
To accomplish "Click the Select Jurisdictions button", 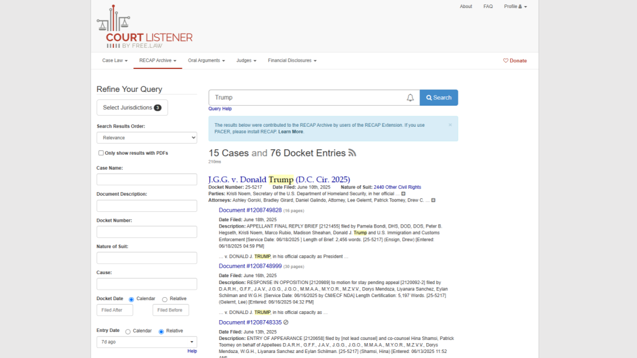I will 132,108.
